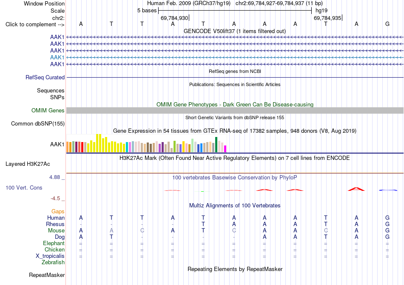
Task: Click the G base in the sequence row
Action: [387, 24]
